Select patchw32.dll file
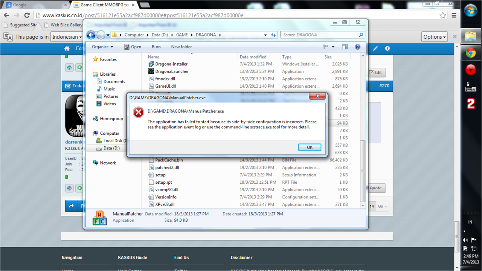The width and height of the screenshot is (482, 271). click(x=167, y=167)
